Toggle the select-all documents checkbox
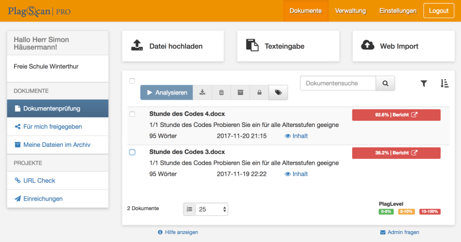This screenshot has width=461, height=242. tap(133, 81)
